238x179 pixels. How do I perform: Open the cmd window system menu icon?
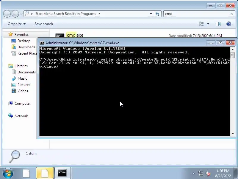pyautogui.click(x=42, y=43)
